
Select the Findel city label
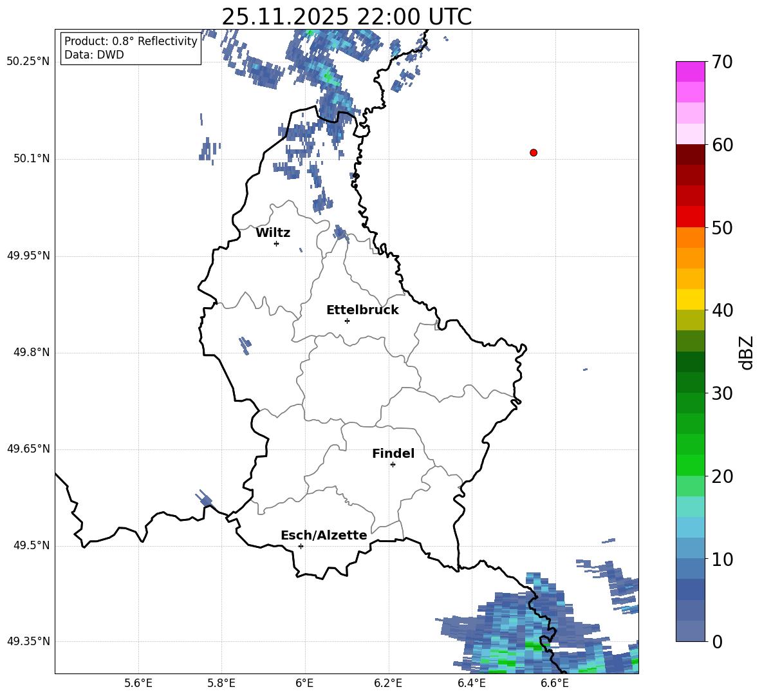click(393, 453)
